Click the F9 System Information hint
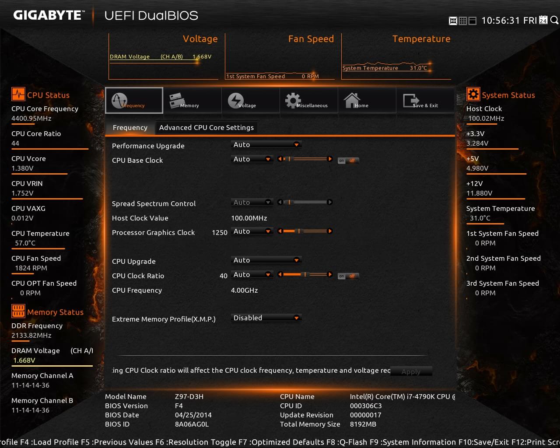Viewport: 560px width, 448px height. point(413,442)
